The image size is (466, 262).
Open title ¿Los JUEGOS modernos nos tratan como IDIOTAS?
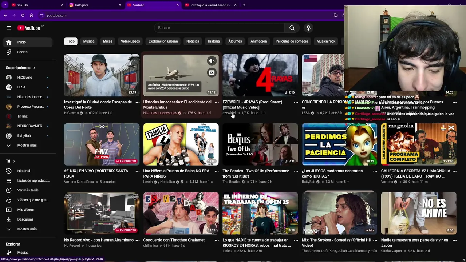(x=332, y=174)
